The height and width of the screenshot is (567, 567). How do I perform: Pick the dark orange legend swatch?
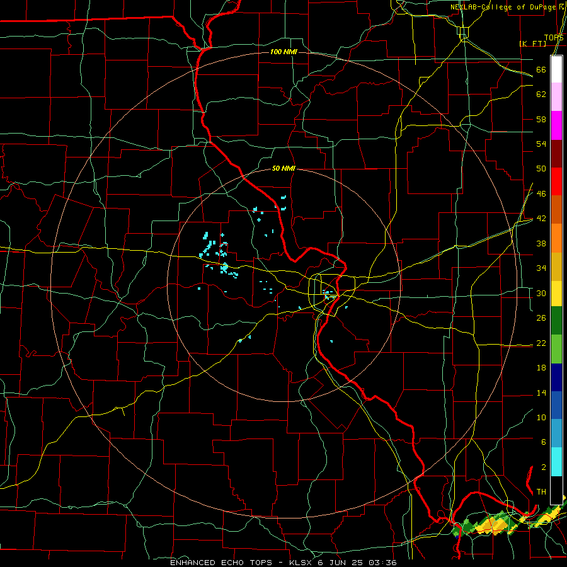[x=556, y=210]
